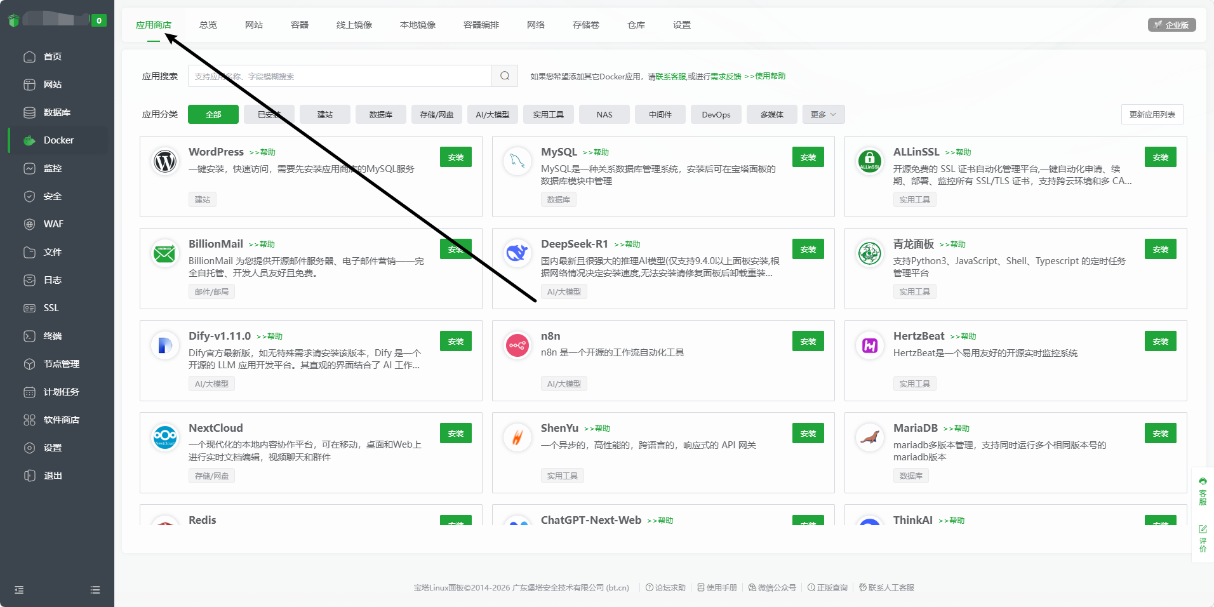Open the 首页 home icon in sidebar

coord(29,57)
